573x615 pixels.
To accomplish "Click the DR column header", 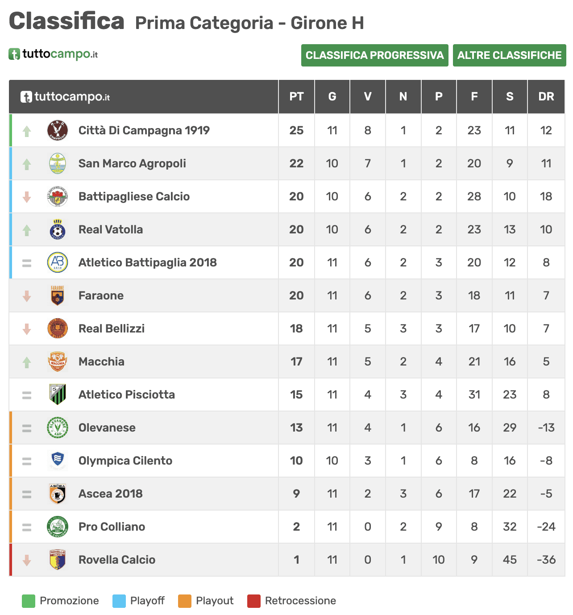I will click(546, 96).
